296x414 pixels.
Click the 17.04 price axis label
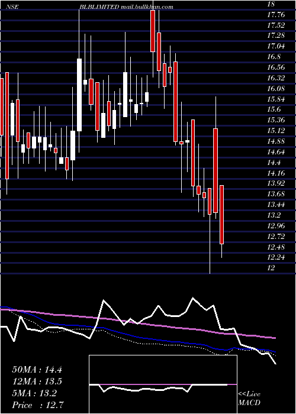click(276, 46)
